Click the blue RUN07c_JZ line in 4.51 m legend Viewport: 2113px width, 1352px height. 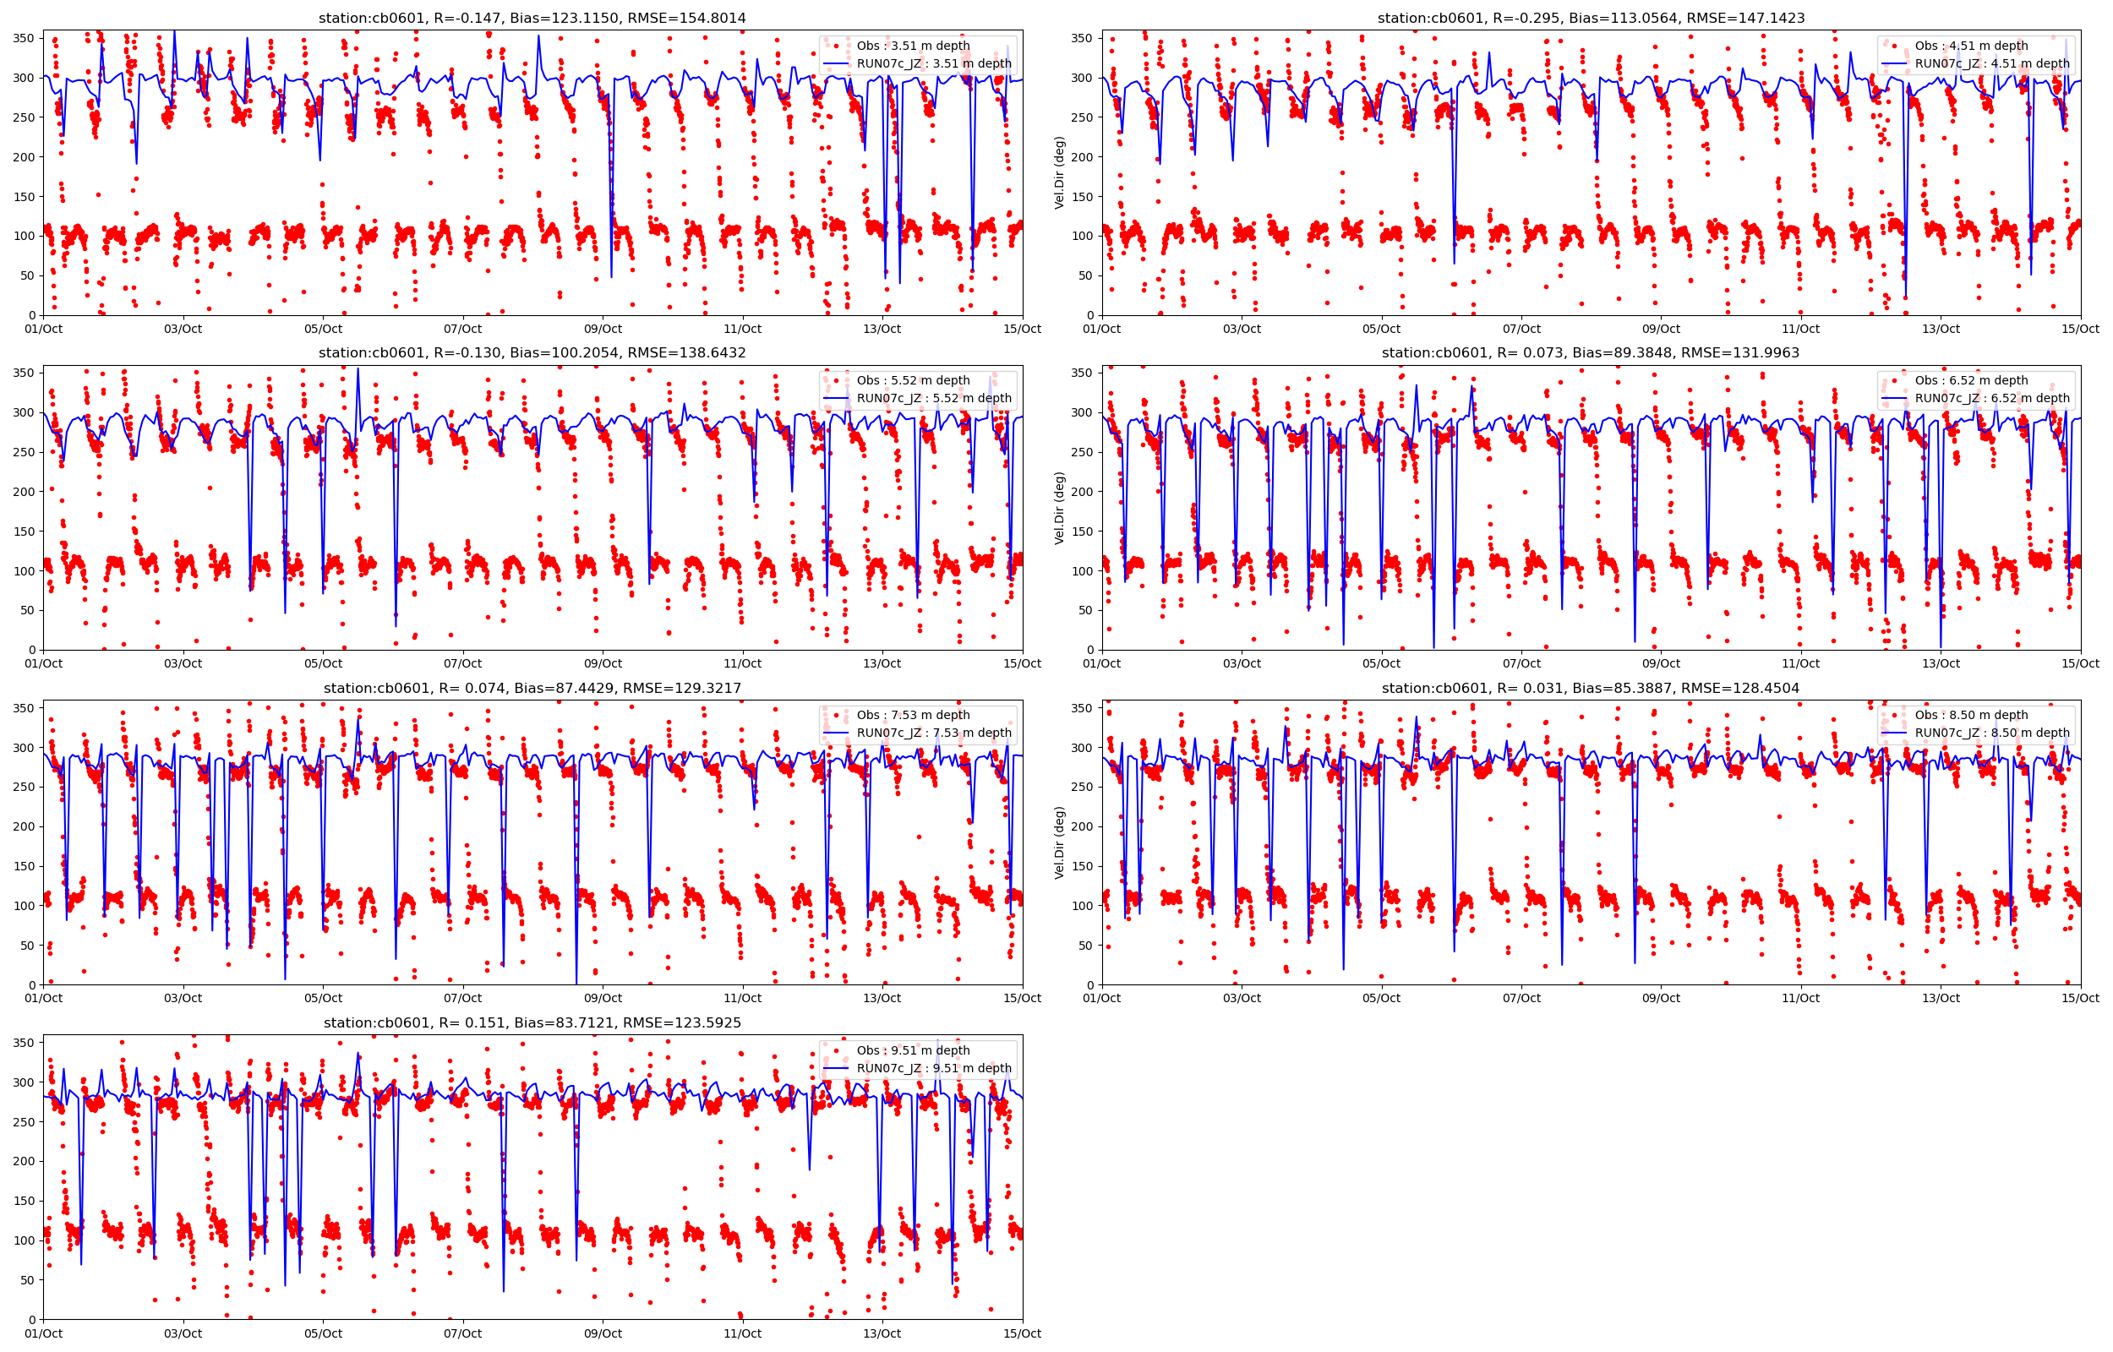(x=1894, y=63)
